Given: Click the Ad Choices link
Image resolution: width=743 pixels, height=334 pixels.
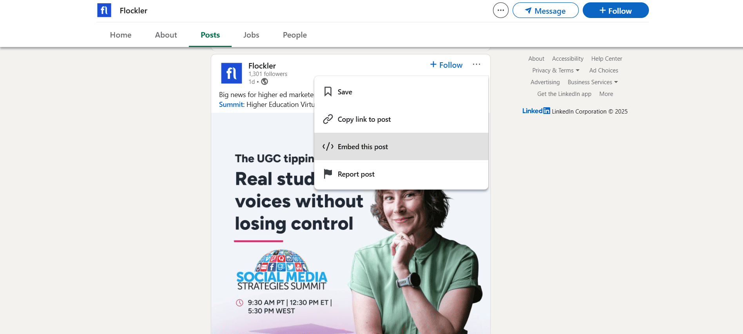Looking at the screenshot, I should [x=603, y=70].
